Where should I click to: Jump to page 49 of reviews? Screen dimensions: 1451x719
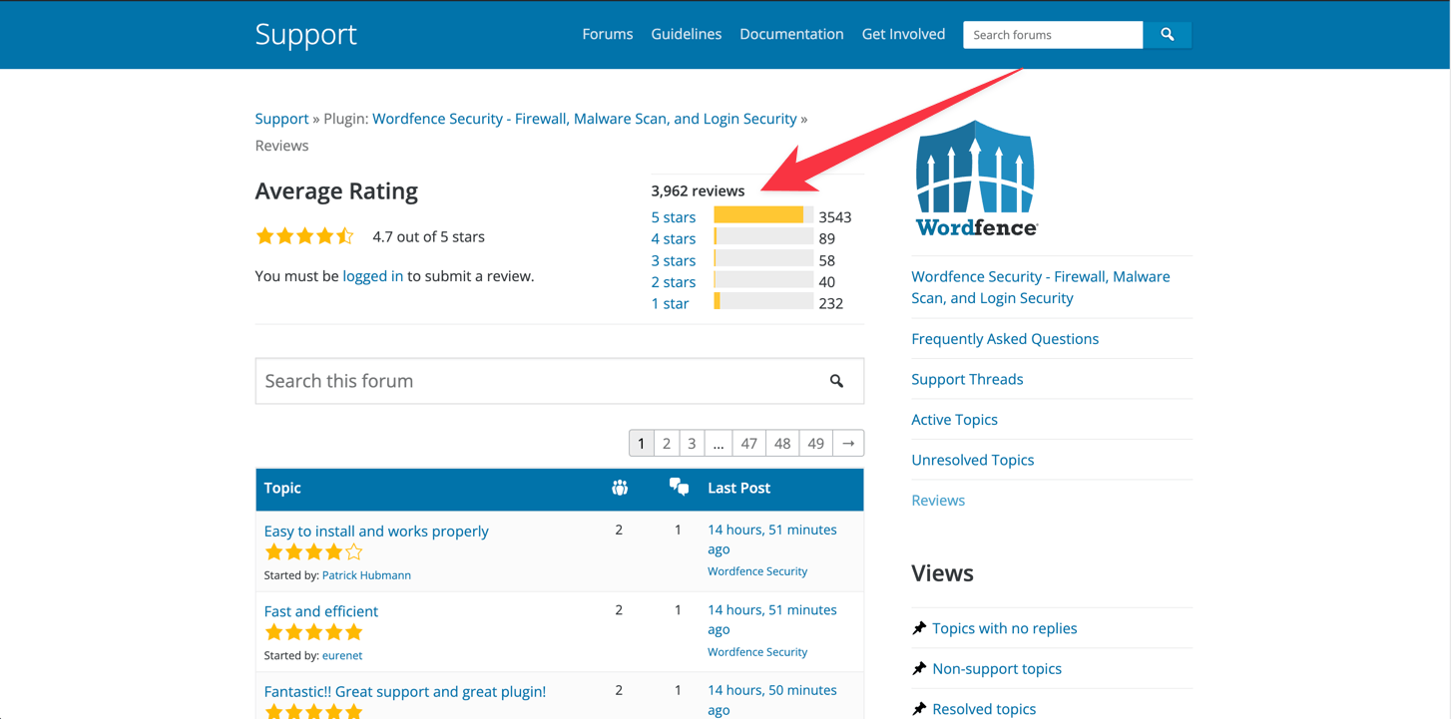coord(815,444)
